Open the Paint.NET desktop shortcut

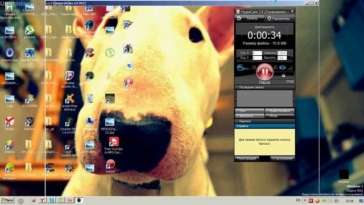(89, 10)
